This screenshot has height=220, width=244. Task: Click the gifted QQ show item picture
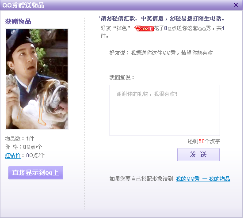[37, 80]
